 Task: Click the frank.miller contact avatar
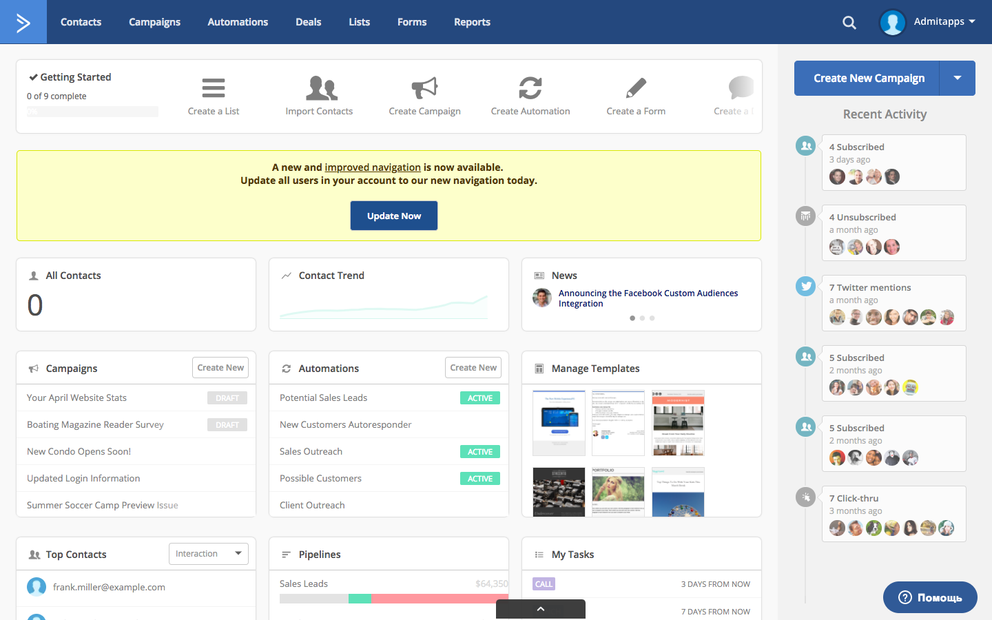(37, 587)
